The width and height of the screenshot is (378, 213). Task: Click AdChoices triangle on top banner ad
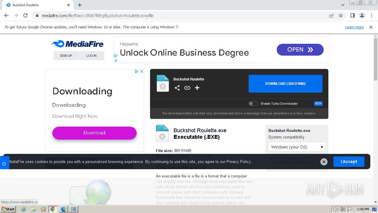coord(116,56)
